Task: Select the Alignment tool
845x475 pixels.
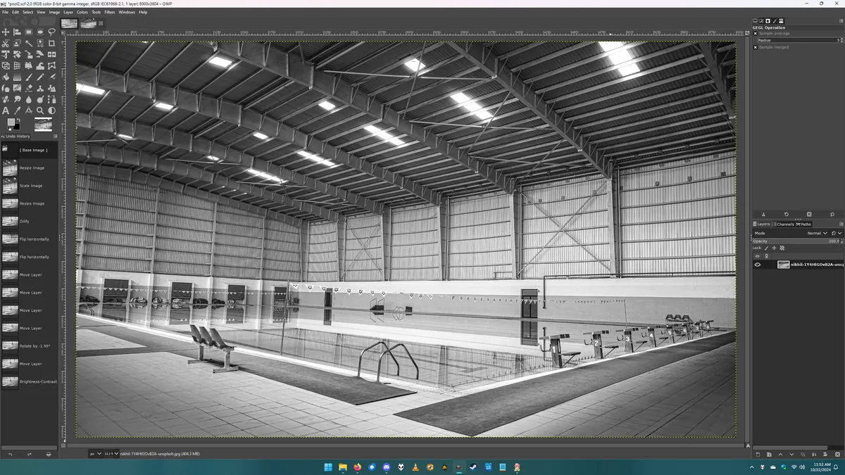Action: [17, 32]
